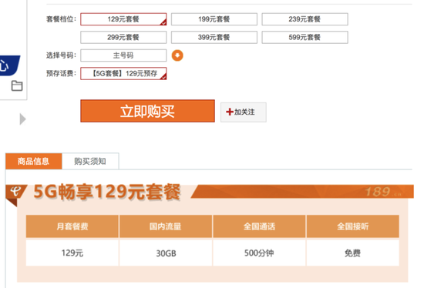Pick the 599元套餐 plan tier
The height and width of the screenshot is (288, 424).
coord(305,37)
